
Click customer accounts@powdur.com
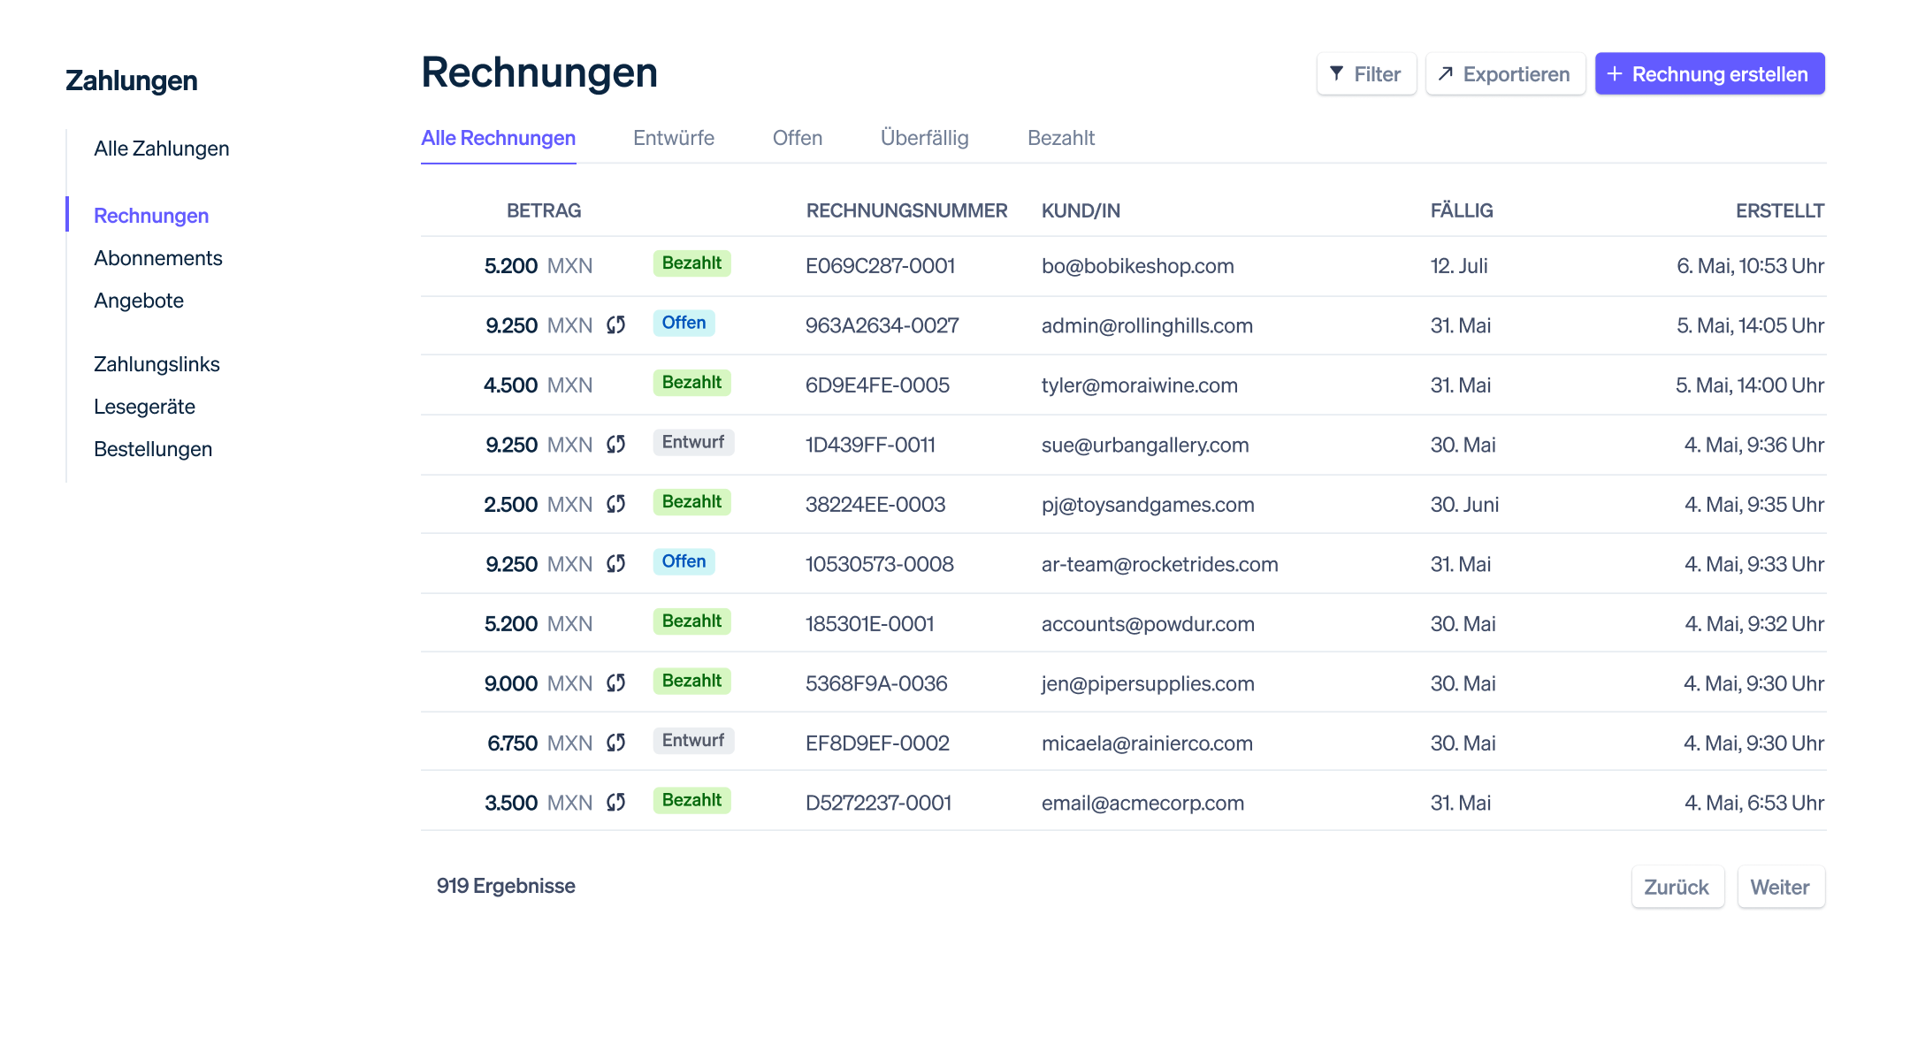1148,624
